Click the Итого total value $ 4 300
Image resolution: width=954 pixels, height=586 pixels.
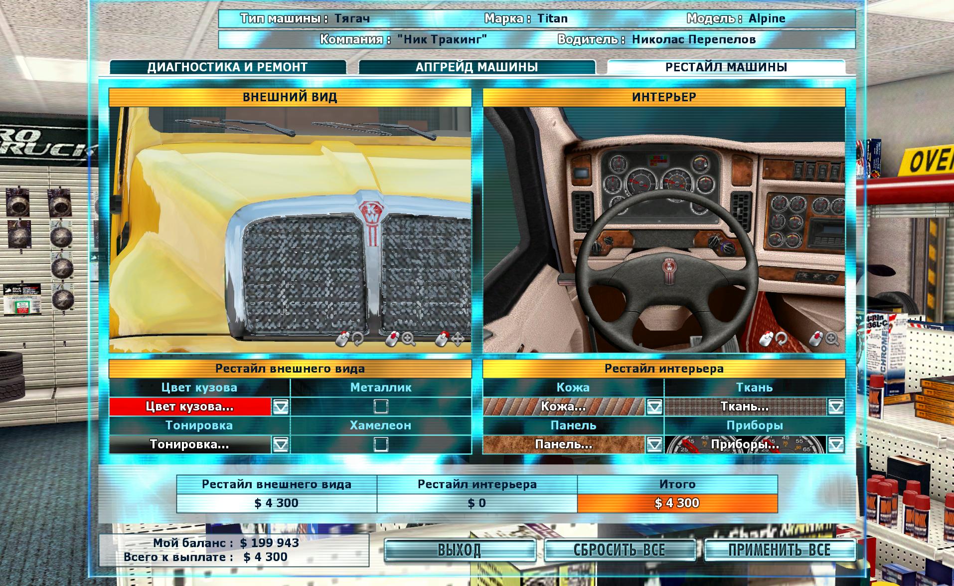tap(677, 503)
